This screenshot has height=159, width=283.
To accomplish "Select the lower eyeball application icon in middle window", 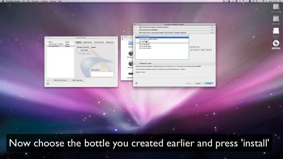I will point(131,64).
